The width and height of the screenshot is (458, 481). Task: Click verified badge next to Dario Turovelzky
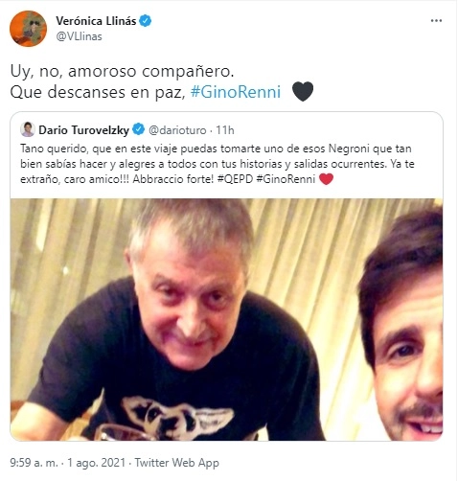click(138, 129)
